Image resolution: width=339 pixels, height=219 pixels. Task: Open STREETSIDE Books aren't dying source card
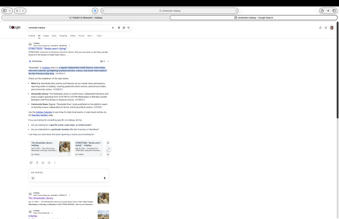(x=88, y=148)
